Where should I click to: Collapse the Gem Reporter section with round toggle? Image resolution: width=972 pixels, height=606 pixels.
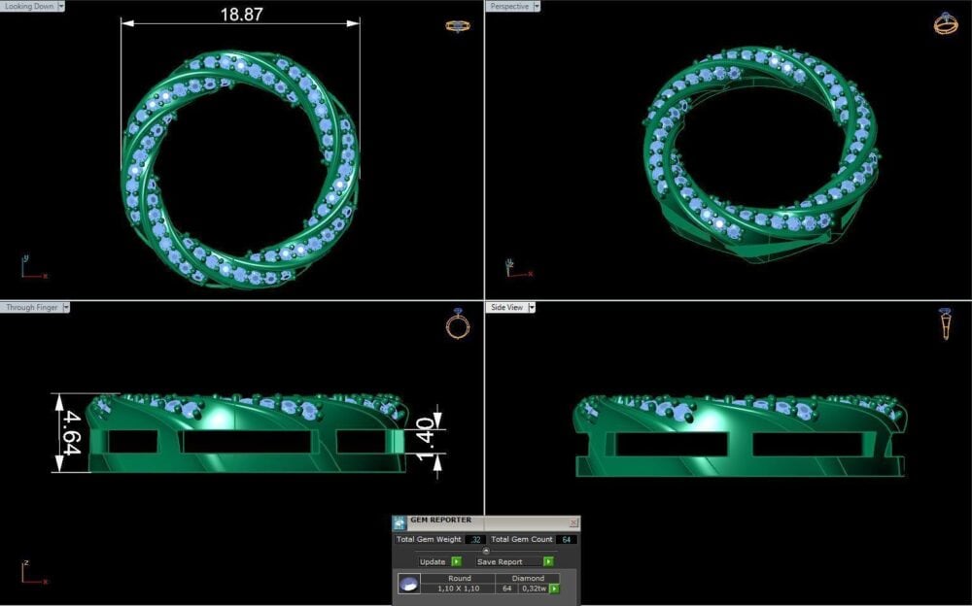click(x=486, y=551)
